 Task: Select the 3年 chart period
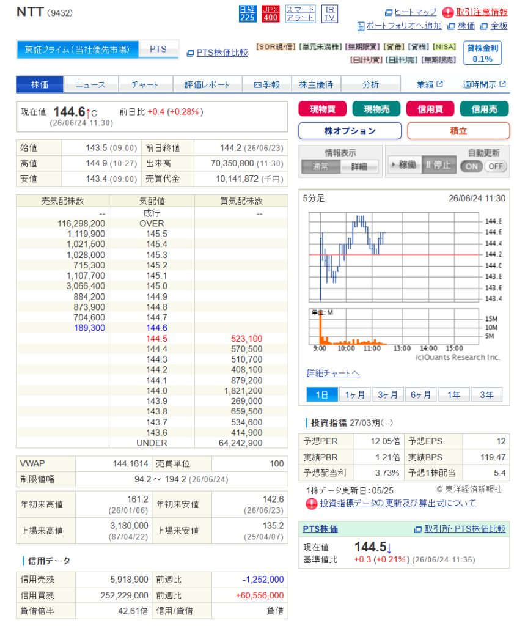pyautogui.click(x=486, y=395)
